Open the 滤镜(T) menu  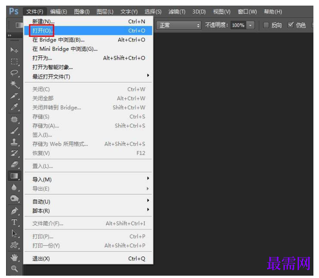[x=177, y=12]
